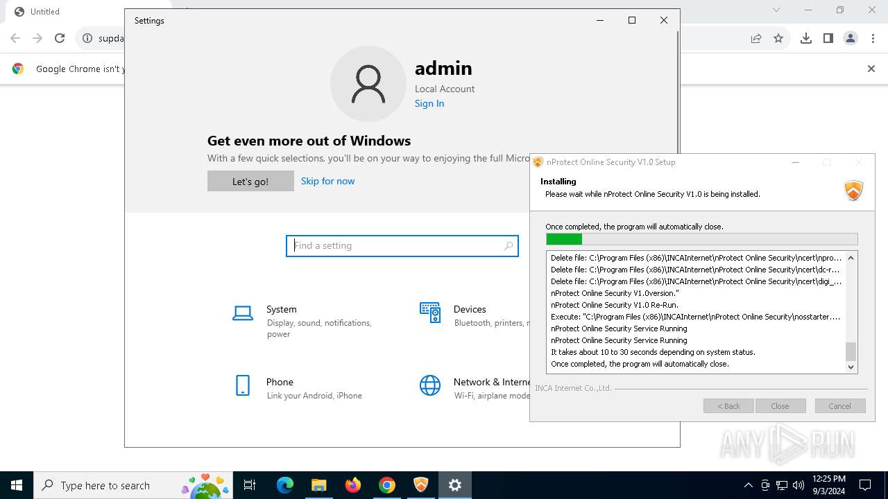888x499 pixels.
Task: Click Cancel in the nProtect installer
Action: click(x=839, y=406)
